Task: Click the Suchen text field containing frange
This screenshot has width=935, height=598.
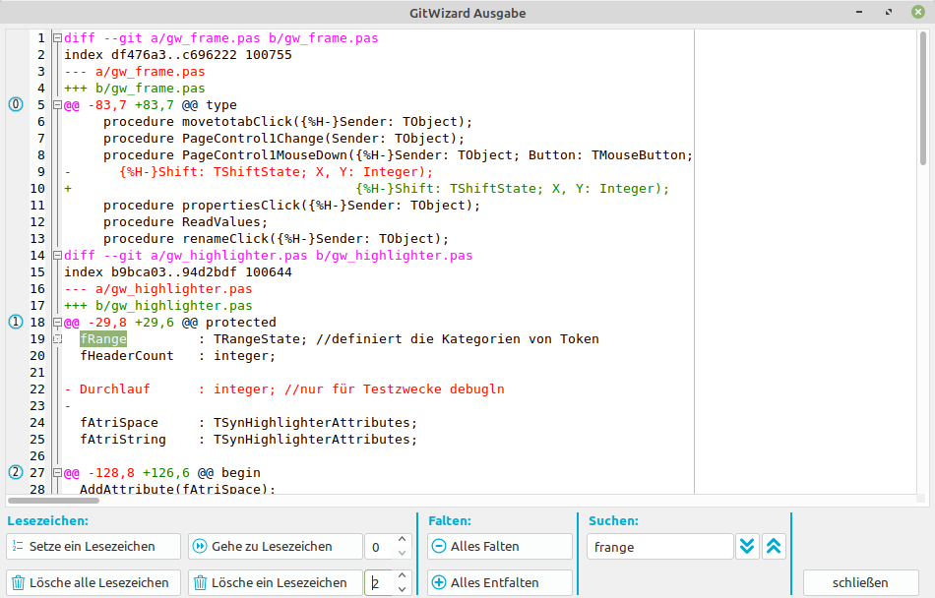Action: tap(659, 547)
